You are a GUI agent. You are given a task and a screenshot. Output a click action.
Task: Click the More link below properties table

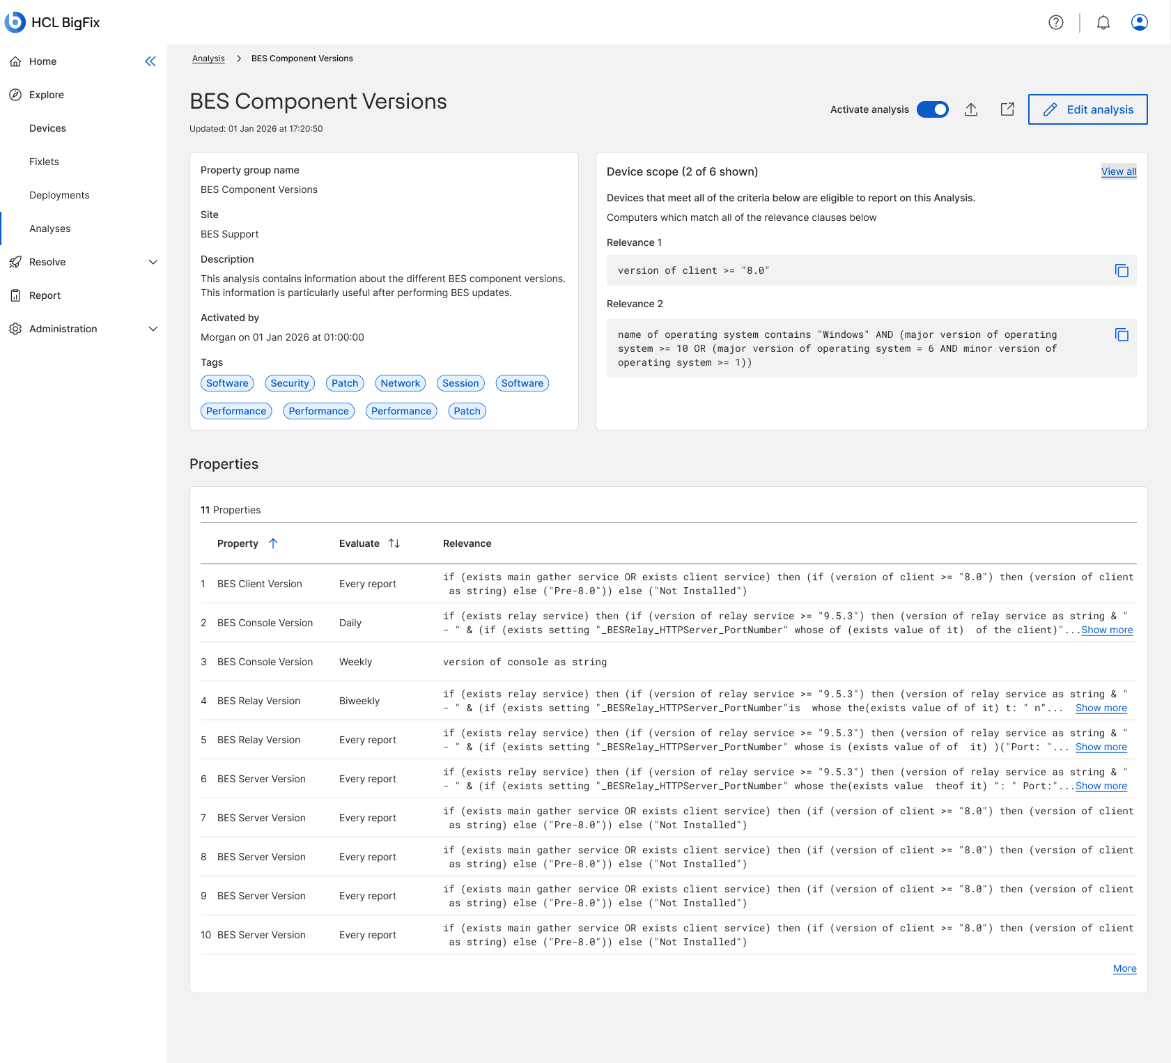(1125, 968)
